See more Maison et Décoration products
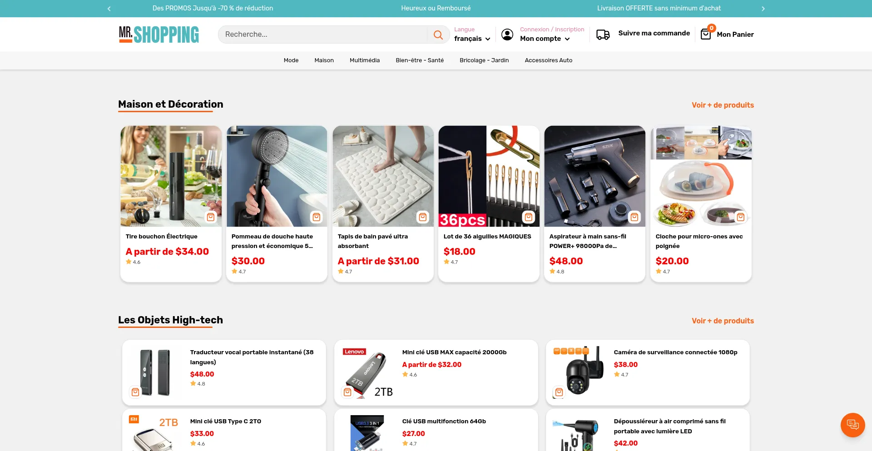The width and height of the screenshot is (872, 451). click(x=723, y=105)
